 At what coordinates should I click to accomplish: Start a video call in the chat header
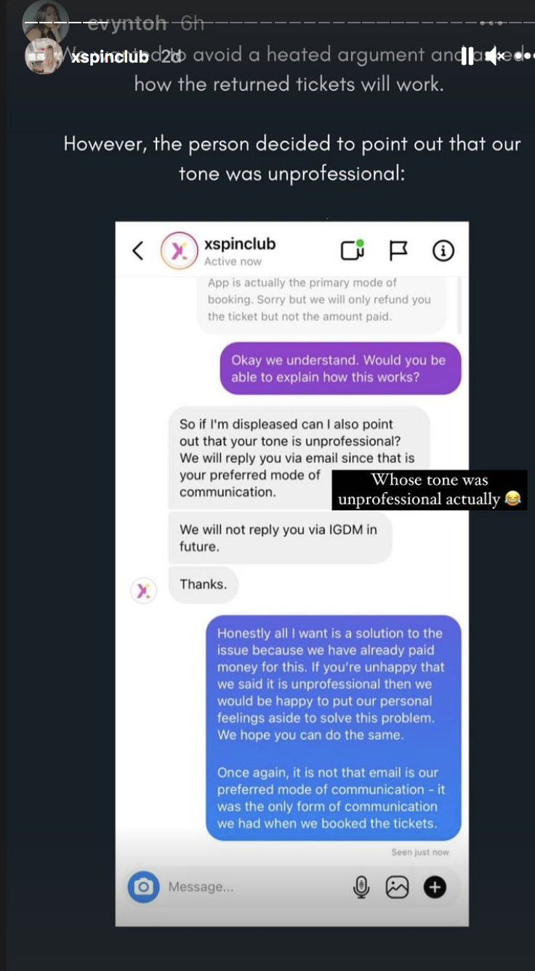tap(353, 250)
